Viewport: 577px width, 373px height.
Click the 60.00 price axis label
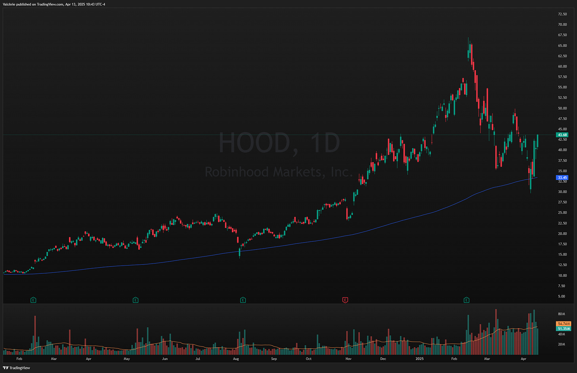(562, 67)
